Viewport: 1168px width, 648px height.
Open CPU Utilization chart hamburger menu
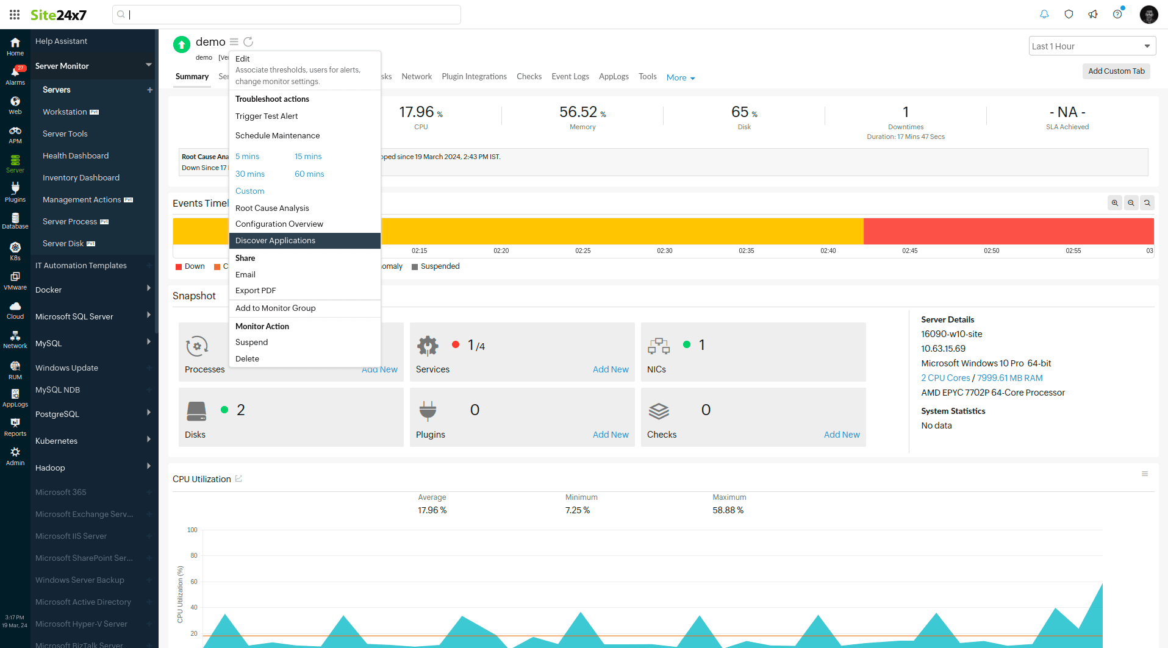click(1145, 474)
